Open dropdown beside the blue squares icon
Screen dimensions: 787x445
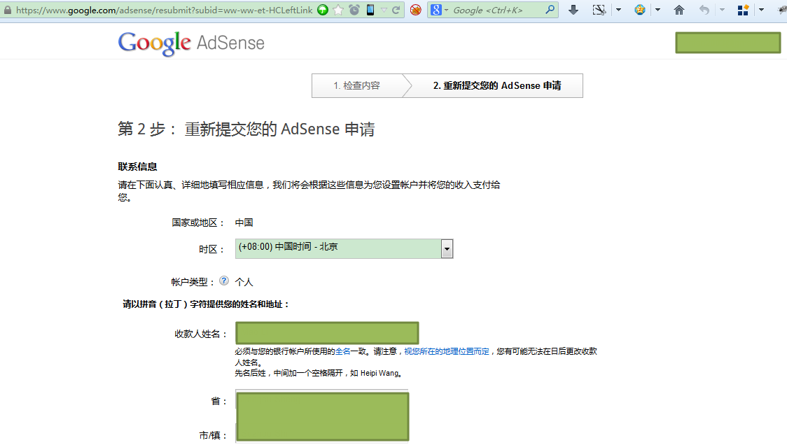(x=761, y=10)
